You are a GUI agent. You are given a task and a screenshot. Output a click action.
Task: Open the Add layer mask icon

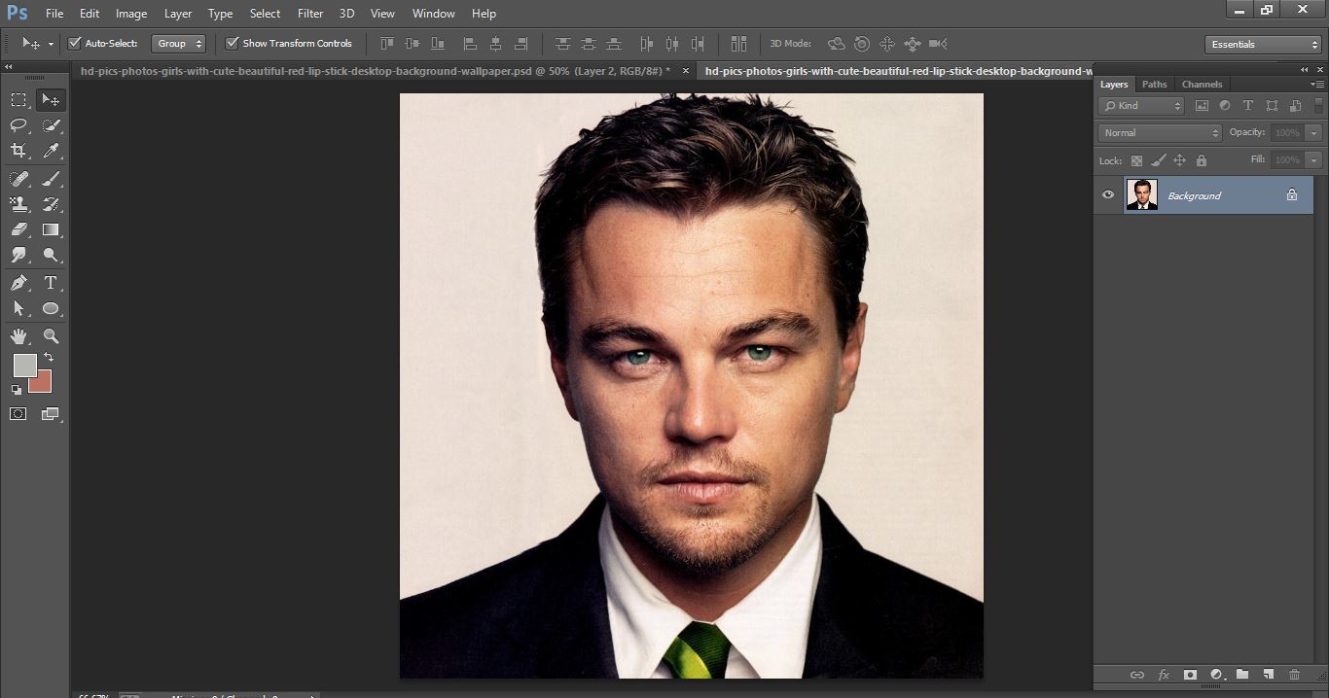coord(1190,674)
